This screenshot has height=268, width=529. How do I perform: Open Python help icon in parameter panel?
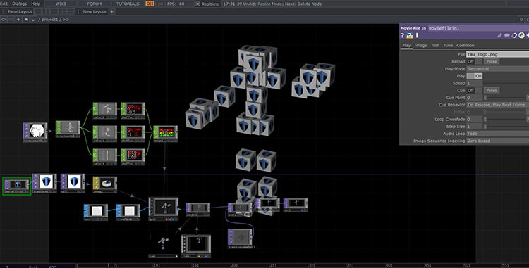pyautogui.click(x=410, y=35)
